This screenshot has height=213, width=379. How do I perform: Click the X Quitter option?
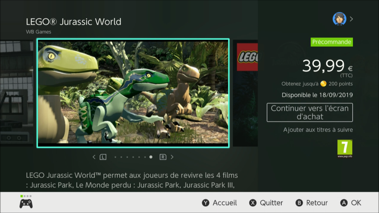[x=266, y=203]
